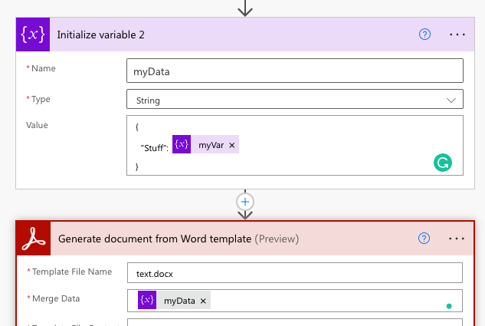The image size is (485, 326).
Task: Click the Initialize variable 2 purple icon
Action: coord(33,35)
